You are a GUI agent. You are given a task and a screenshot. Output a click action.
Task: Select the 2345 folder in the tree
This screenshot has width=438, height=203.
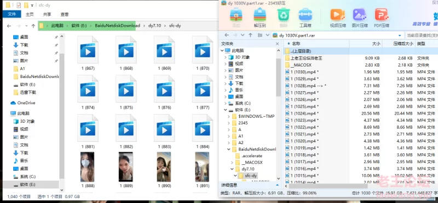coord(240,123)
